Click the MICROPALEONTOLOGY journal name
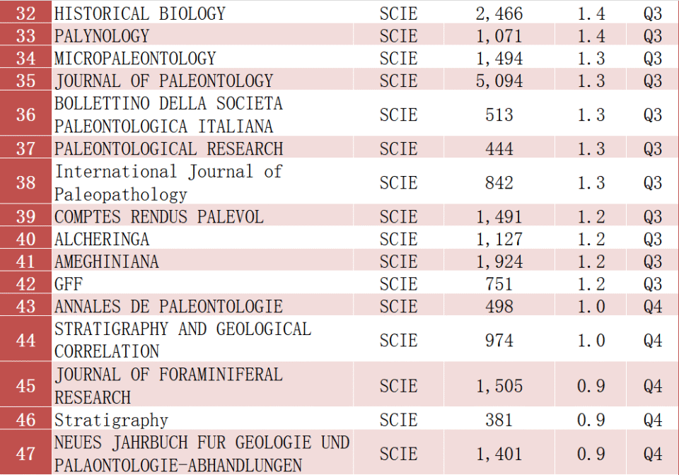This screenshot has height=475, width=679. point(135,59)
